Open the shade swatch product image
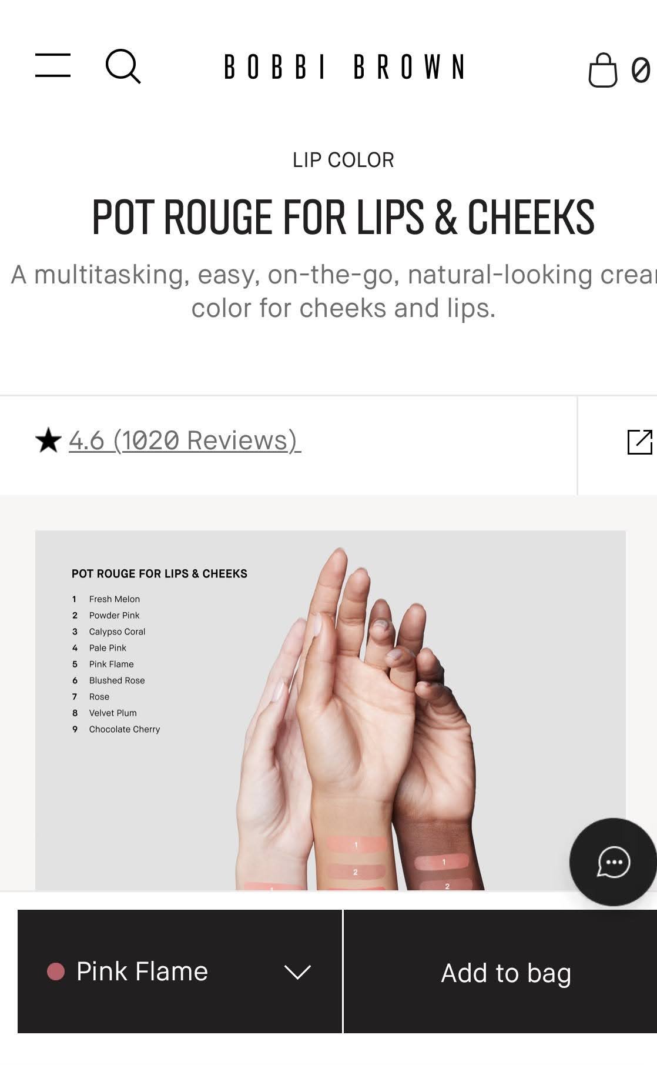 coord(330,710)
